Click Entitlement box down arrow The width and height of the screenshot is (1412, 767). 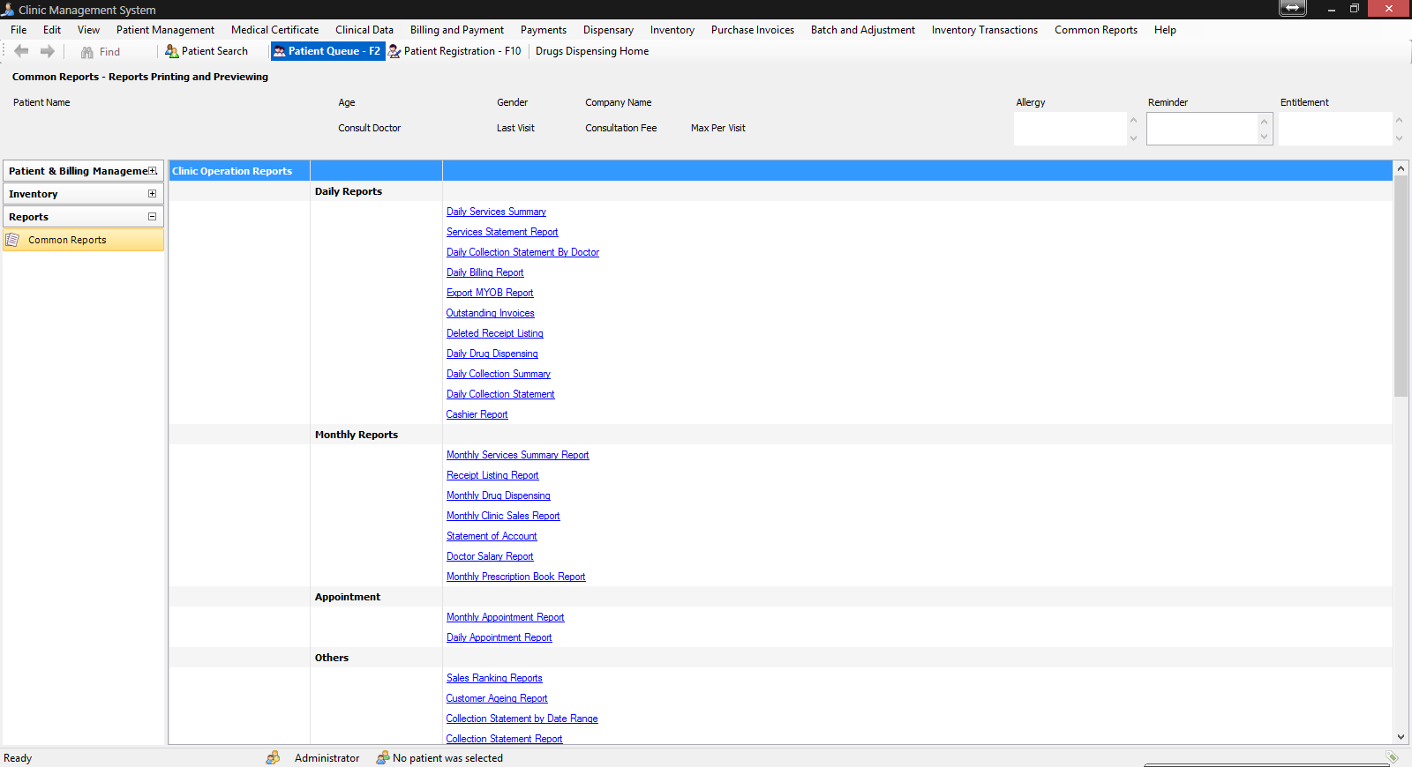click(x=1399, y=138)
